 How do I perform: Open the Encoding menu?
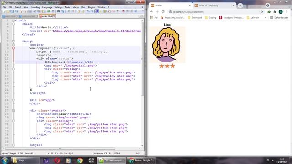[x=35, y=7]
